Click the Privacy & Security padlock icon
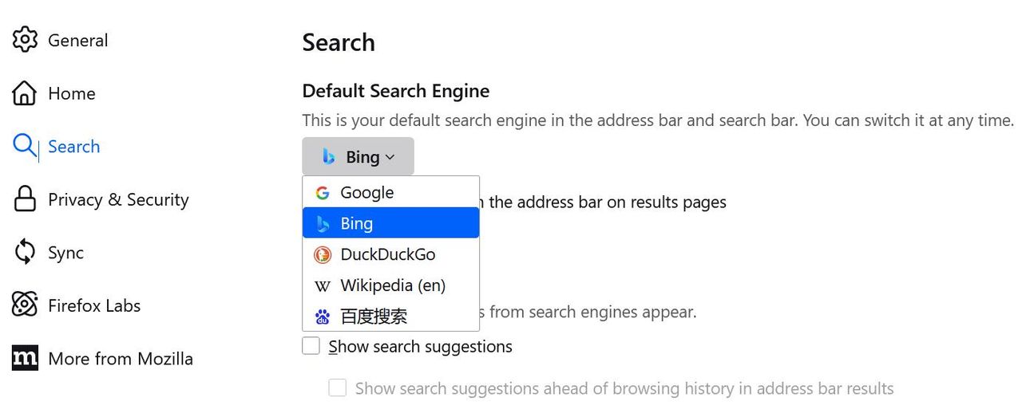Image resolution: width=1022 pixels, height=413 pixels. click(x=25, y=199)
